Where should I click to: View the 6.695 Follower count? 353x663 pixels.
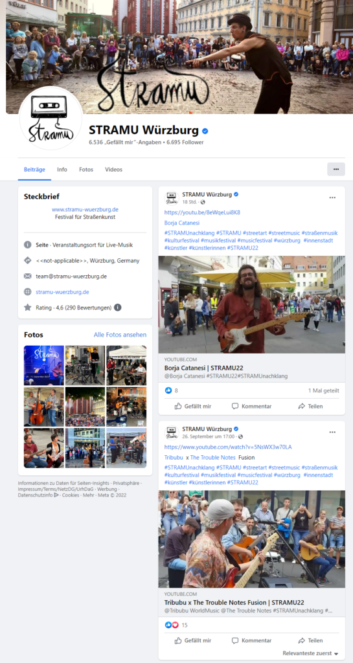[185, 142]
